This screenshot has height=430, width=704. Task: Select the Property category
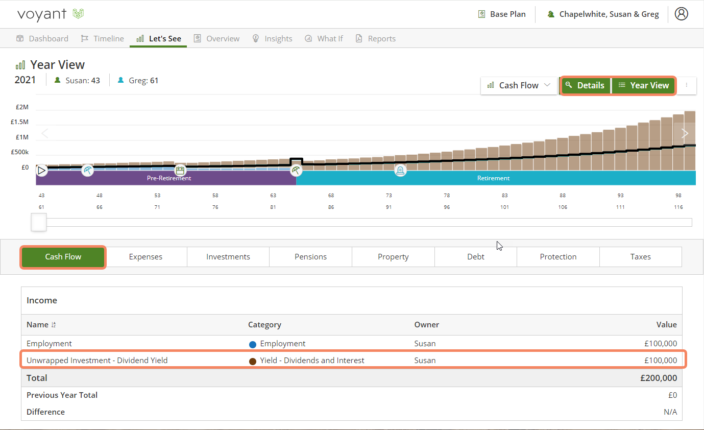coord(393,257)
